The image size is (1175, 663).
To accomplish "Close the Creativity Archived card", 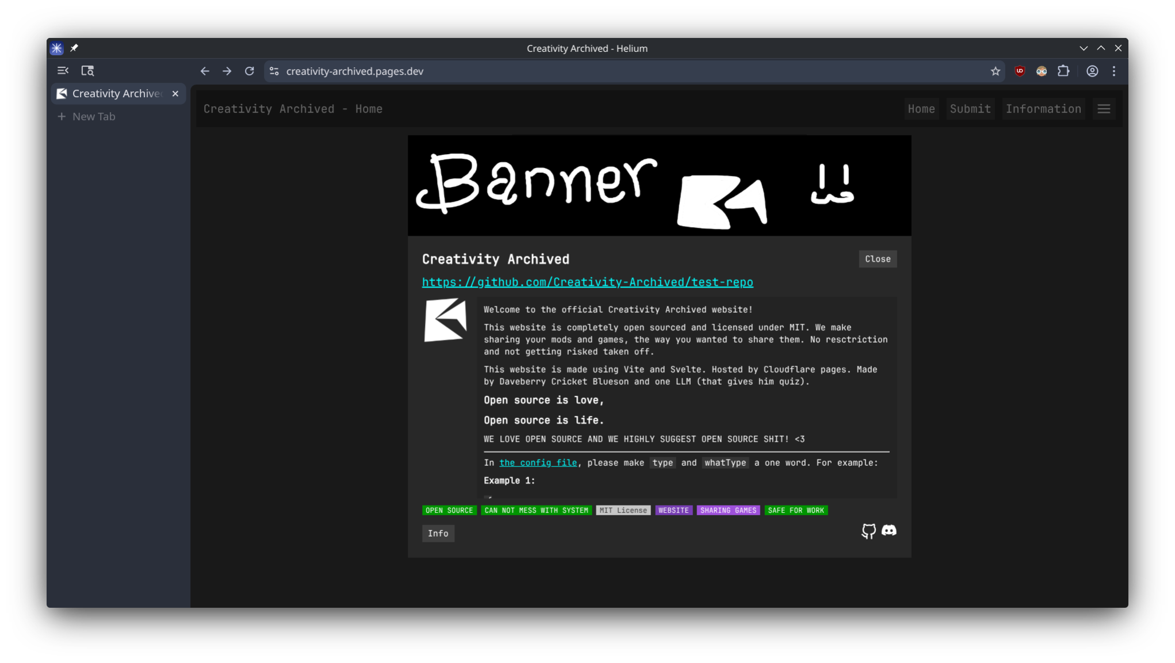I will coord(877,259).
